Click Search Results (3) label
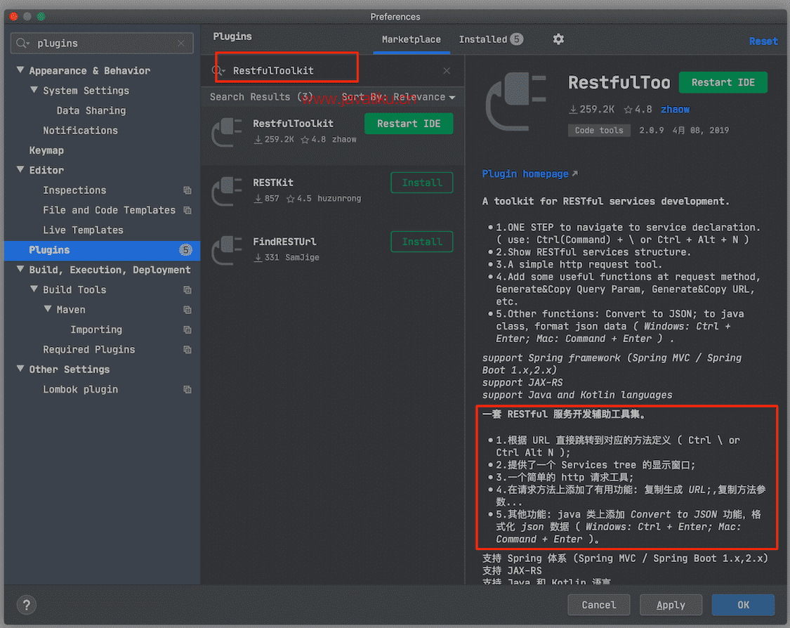This screenshot has height=628, width=790. coord(261,97)
